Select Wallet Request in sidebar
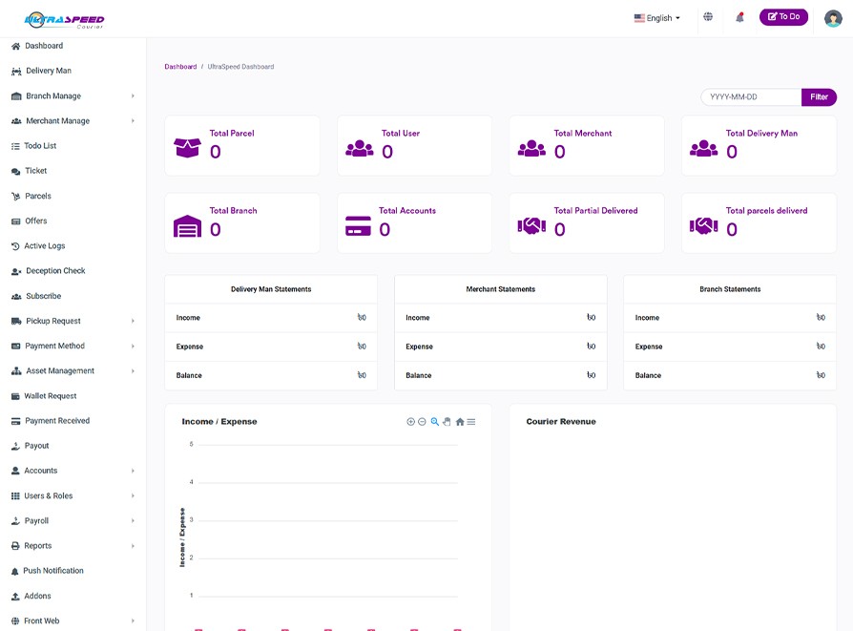The width and height of the screenshot is (853, 631). (51, 396)
